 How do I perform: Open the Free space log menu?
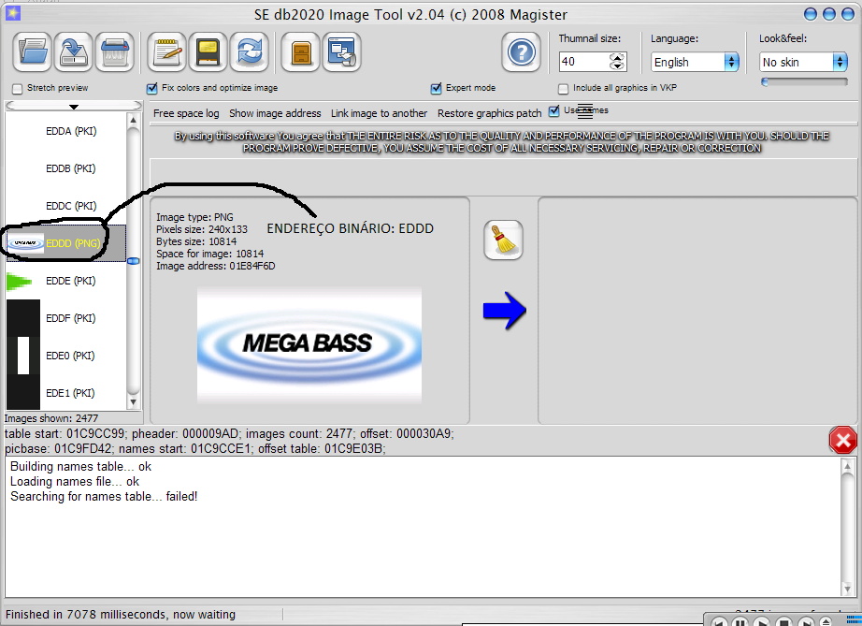point(186,113)
